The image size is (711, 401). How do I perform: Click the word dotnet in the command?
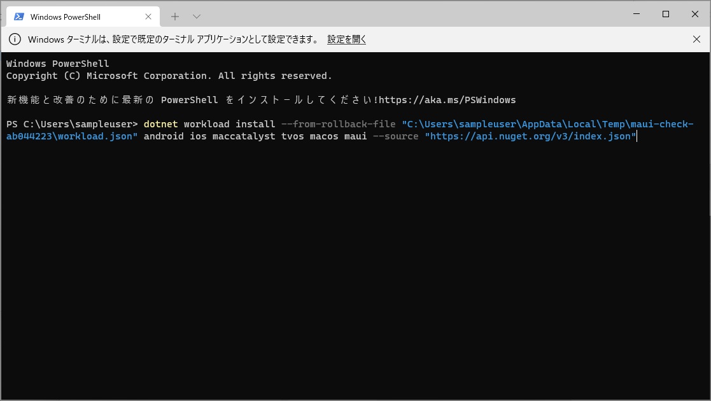coord(160,124)
